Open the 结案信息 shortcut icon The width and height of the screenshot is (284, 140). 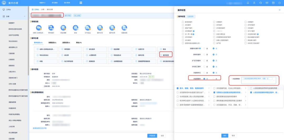point(124,28)
